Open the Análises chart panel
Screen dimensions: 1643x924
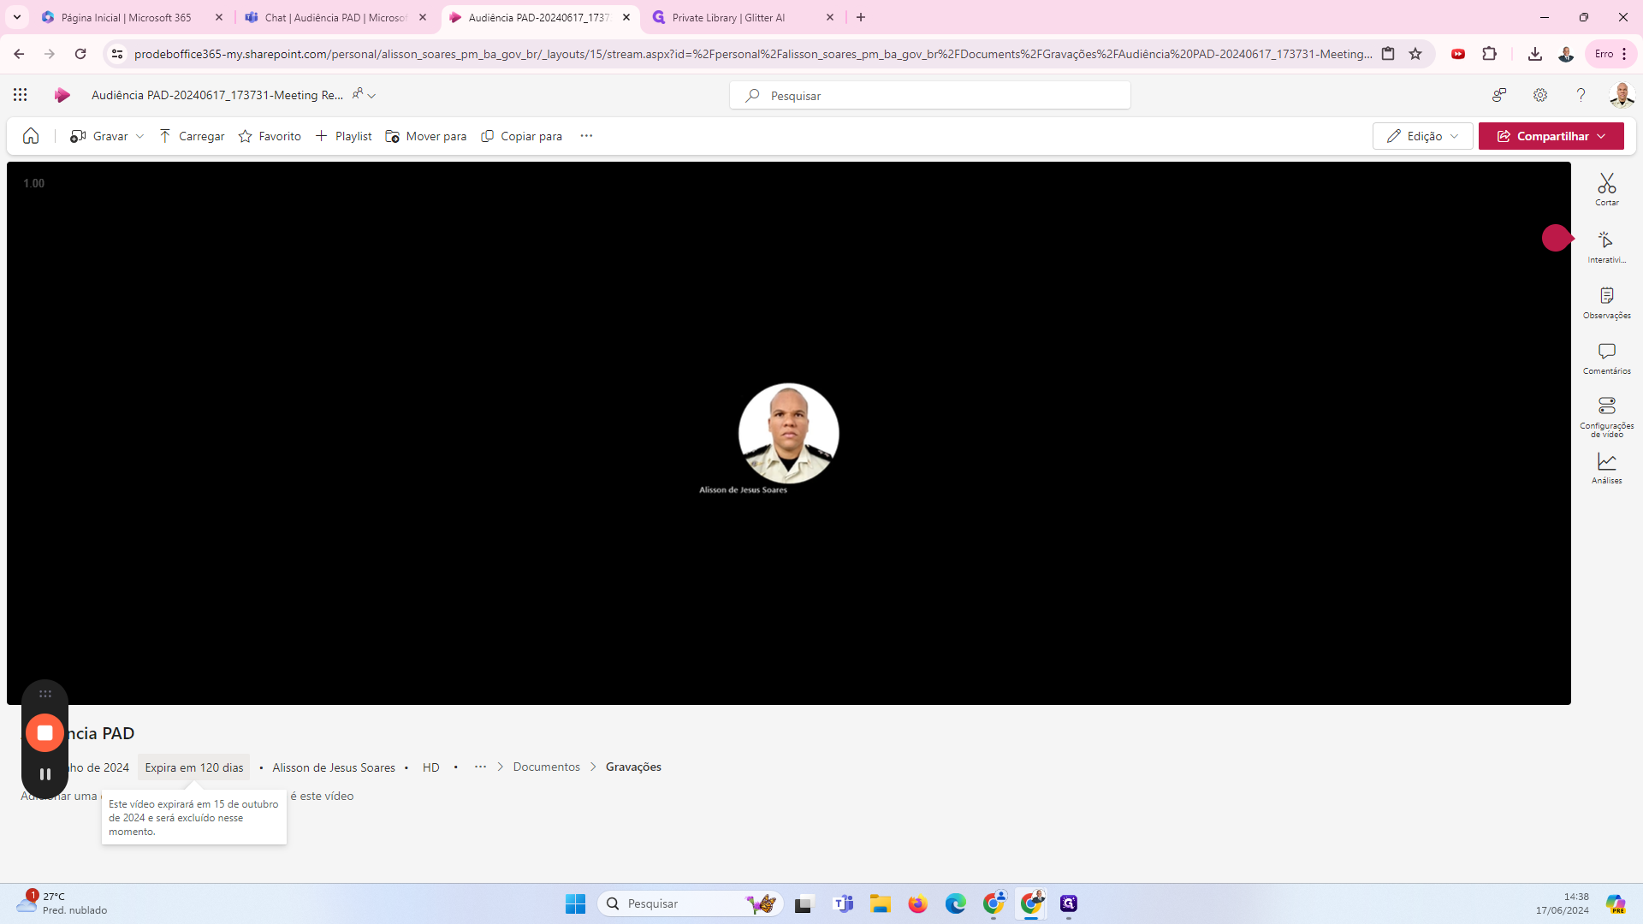1606,468
